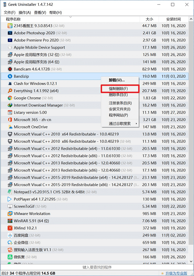Open the 文件(F) menu
The width and height of the screenshot is (194, 276).
10,13
